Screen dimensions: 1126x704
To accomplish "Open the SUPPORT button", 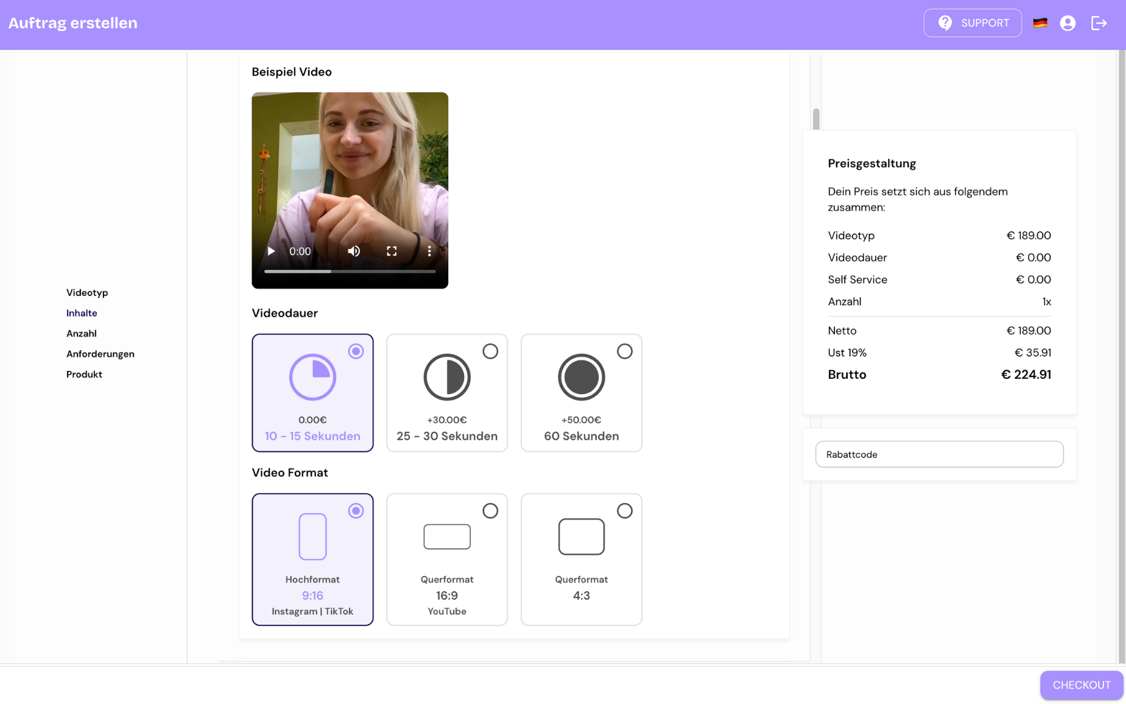I will [973, 23].
